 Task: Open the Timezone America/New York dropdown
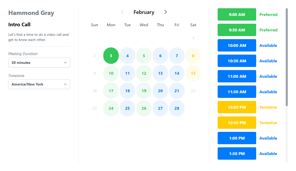39,84
